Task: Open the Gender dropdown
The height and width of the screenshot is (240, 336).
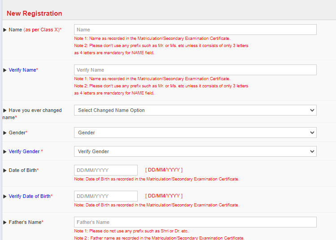Action: [195, 133]
